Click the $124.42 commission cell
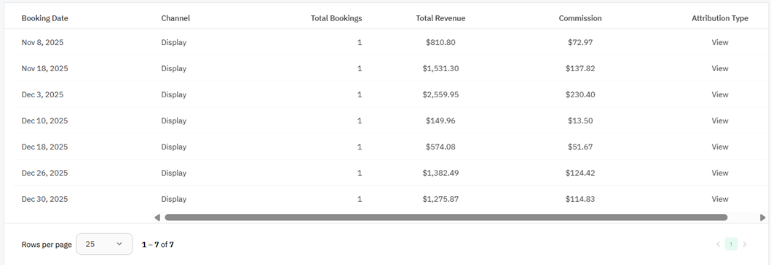The image size is (771, 265). (x=580, y=173)
